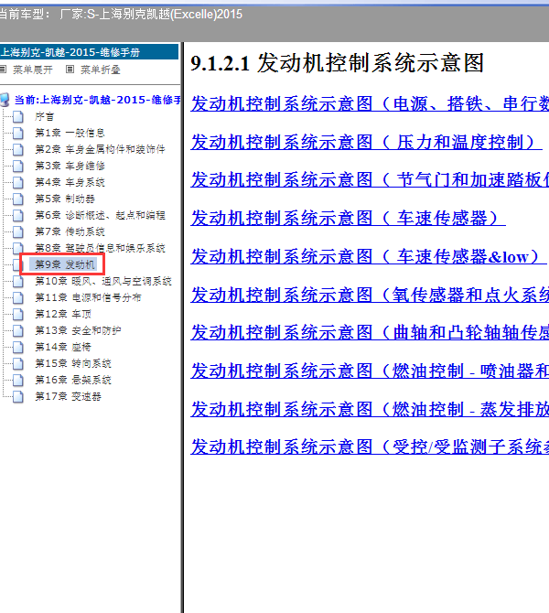Click the heading 9.1.2.1 发动机控制系统示意图
Viewport: 549px width, 613px height.
pyautogui.click(x=338, y=63)
